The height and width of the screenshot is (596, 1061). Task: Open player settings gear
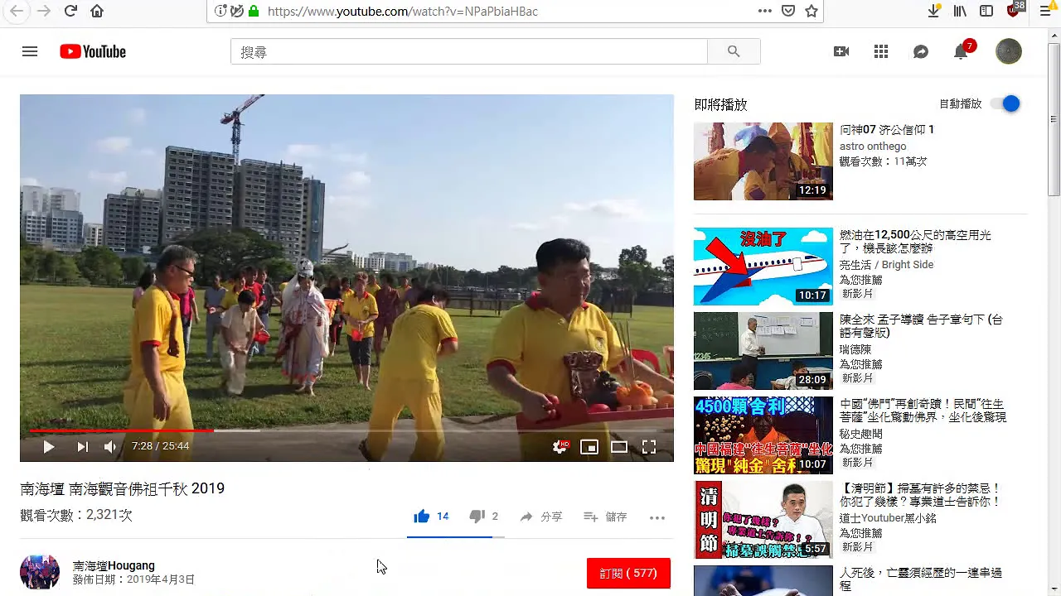click(x=560, y=447)
